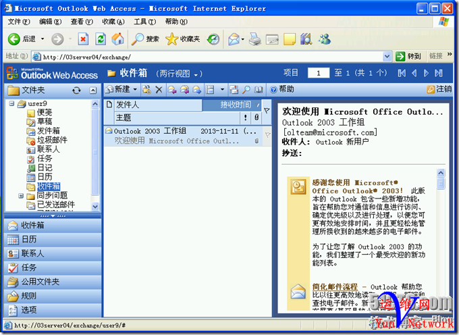The image size is (459, 335).
Task: Open the 工具(T) menu
Action: click(x=144, y=22)
